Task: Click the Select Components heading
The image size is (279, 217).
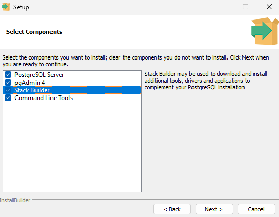Action: pos(34,32)
